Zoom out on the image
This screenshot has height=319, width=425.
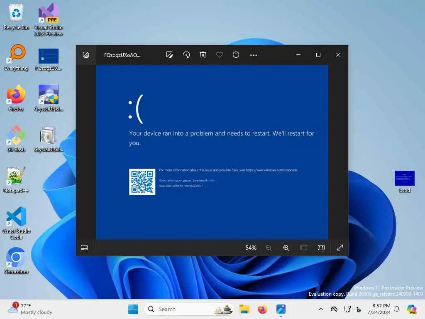[269, 248]
